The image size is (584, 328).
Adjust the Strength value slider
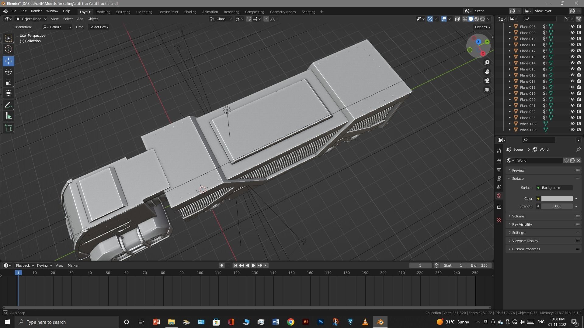[557, 206]
